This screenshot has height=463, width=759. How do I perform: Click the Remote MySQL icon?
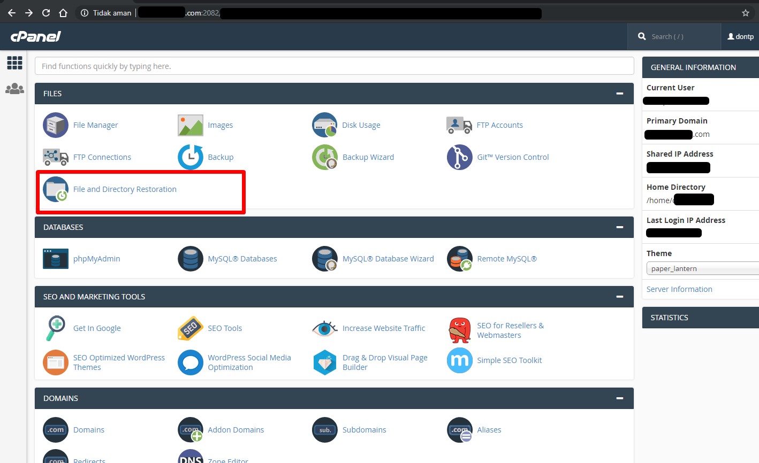(459, 259)
